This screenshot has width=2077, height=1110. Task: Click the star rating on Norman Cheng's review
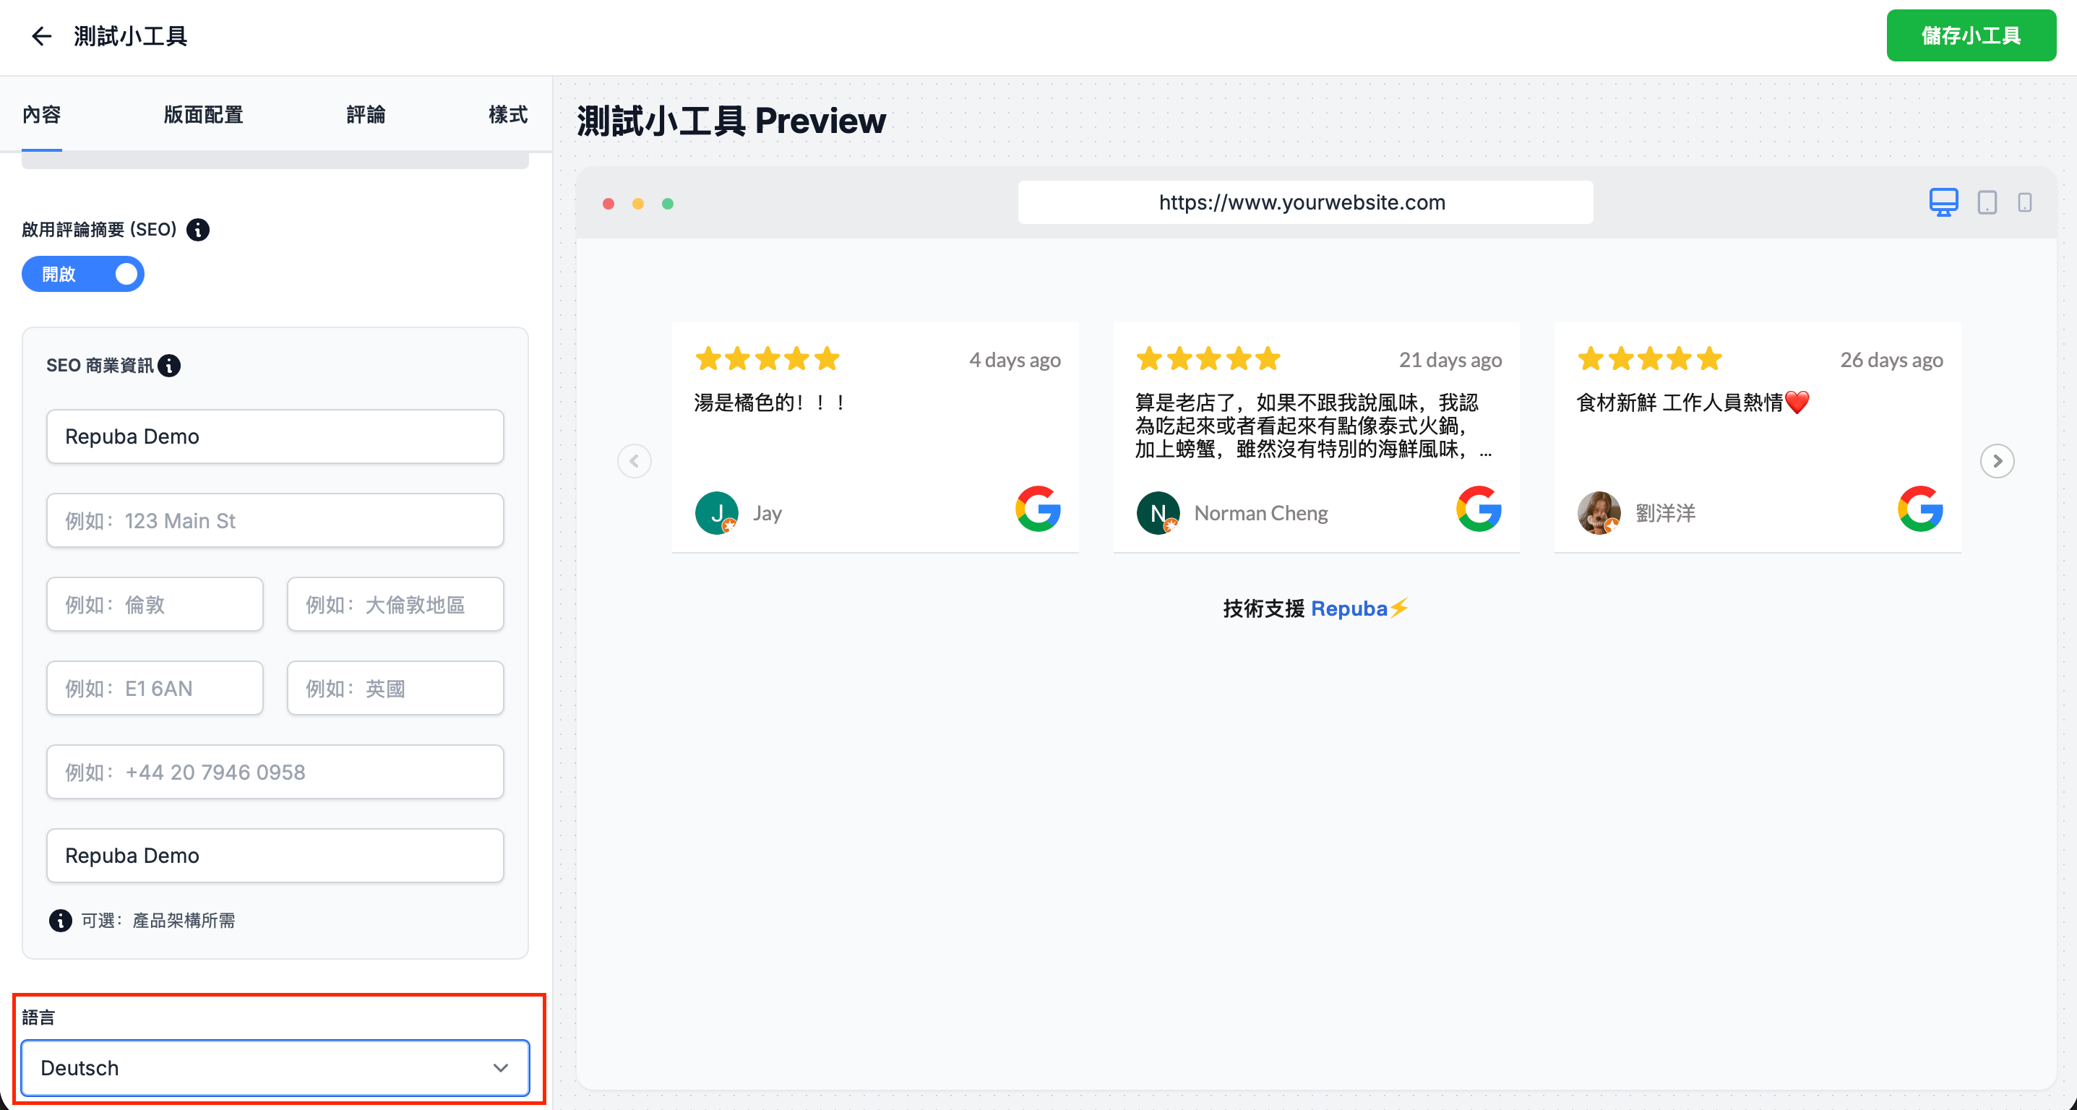point(1208,358)
